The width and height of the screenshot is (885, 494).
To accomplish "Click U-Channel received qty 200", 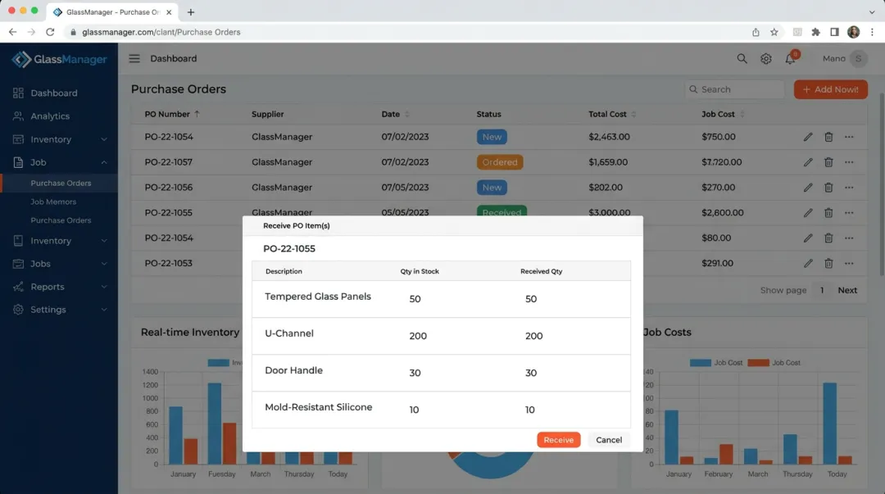I will (x=533, y=336).
